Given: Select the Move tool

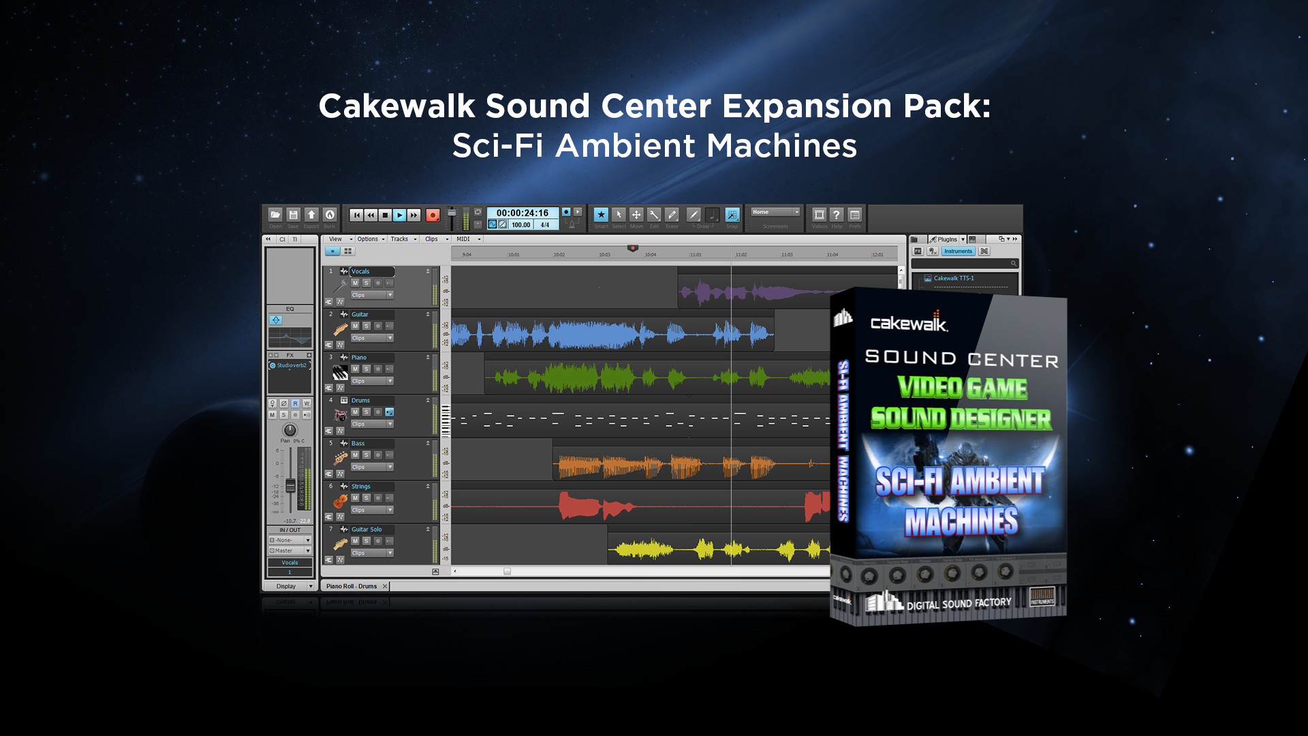Looking at the screenshot, I should point(636,215).
